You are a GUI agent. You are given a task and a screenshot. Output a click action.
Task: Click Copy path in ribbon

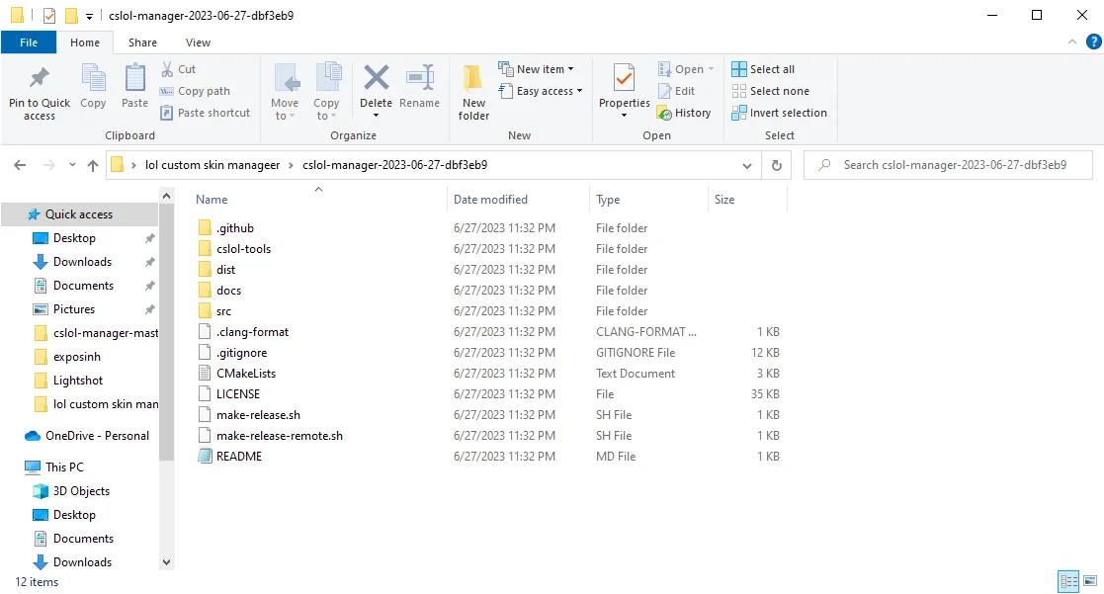195,91
